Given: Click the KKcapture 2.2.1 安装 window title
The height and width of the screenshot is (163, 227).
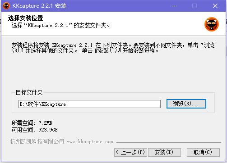Looking at the screenshot, I should pos(39,6).
